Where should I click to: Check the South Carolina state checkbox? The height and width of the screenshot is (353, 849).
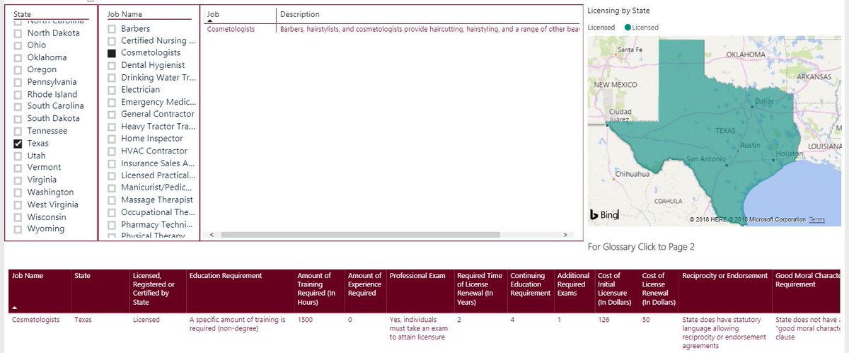tap(18, 107)
